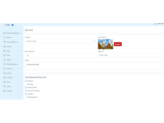This screenshot has width=164, height=123.
Task: Click the temple cover photo thumbnail
Action: click(106, 44)
